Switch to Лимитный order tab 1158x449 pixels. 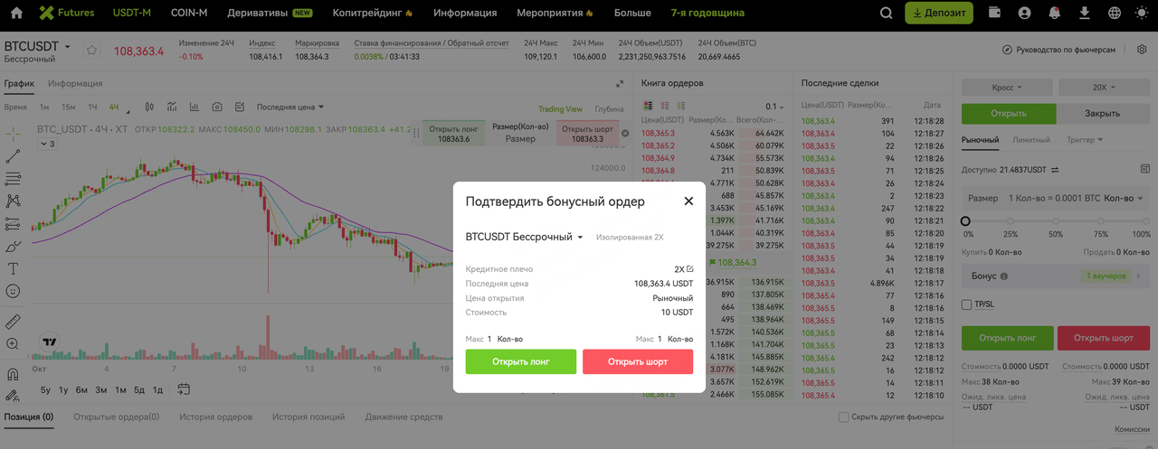pyautogui.click(x=1032, y=140)
